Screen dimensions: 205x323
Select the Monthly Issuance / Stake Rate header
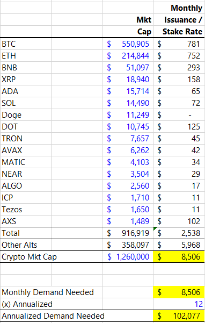[x=179, y=20]
